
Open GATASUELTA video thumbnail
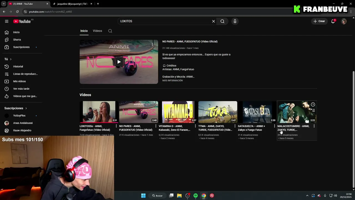[x=257, y=112]
